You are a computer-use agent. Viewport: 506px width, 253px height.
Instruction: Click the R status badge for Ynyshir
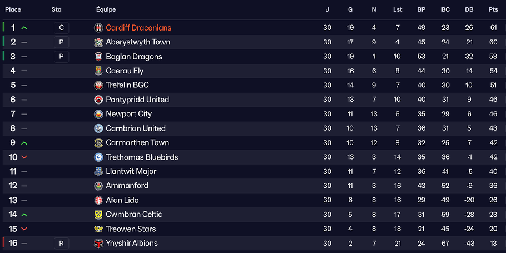pos(61,244)
